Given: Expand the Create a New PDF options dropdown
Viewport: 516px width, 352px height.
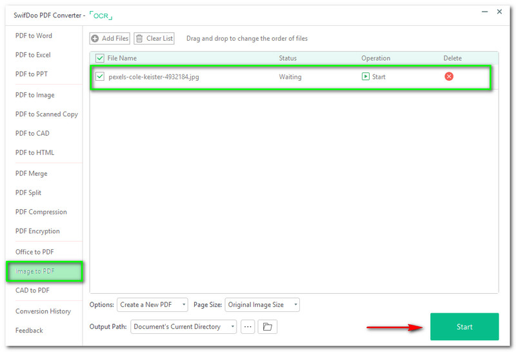Looking at the screenshot, I should pos(152,305).
